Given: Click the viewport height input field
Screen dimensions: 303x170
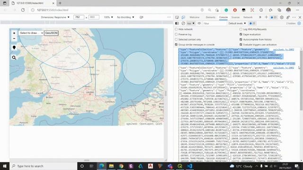Looking at the screenshot, I should click(94, 17).
